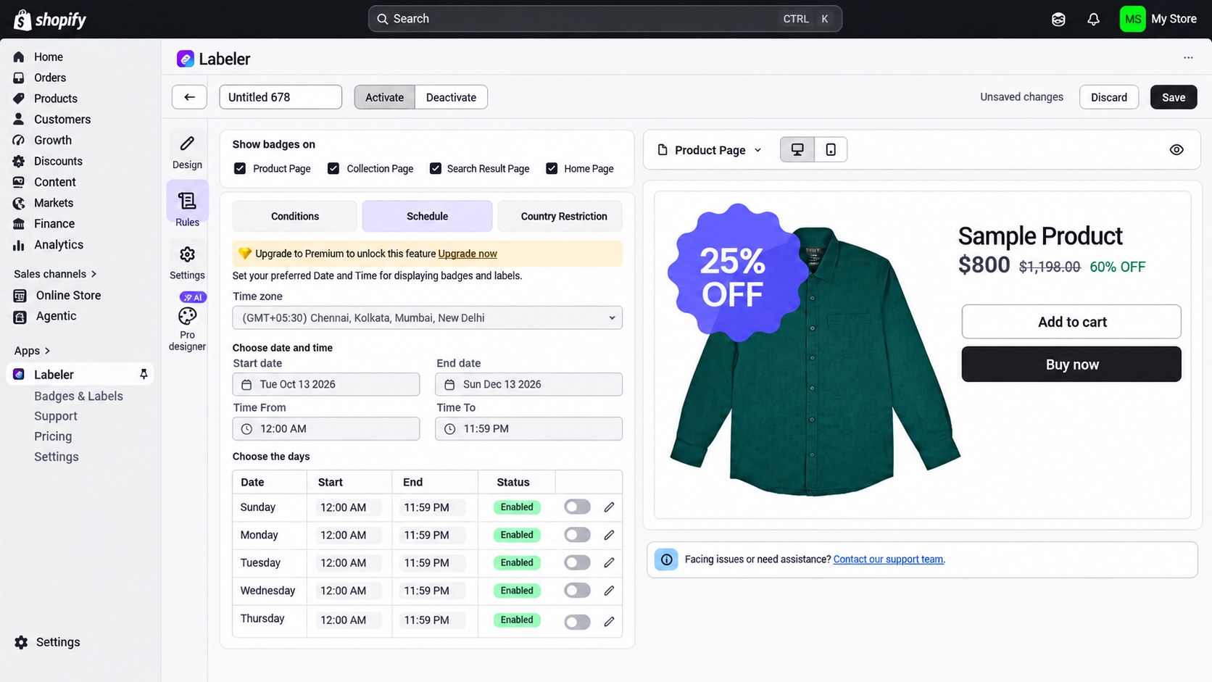The height and width of the screenshot is (682, 1212).
Task: Uncheck the Collection Page checkbox
Action: click(333, 169)
